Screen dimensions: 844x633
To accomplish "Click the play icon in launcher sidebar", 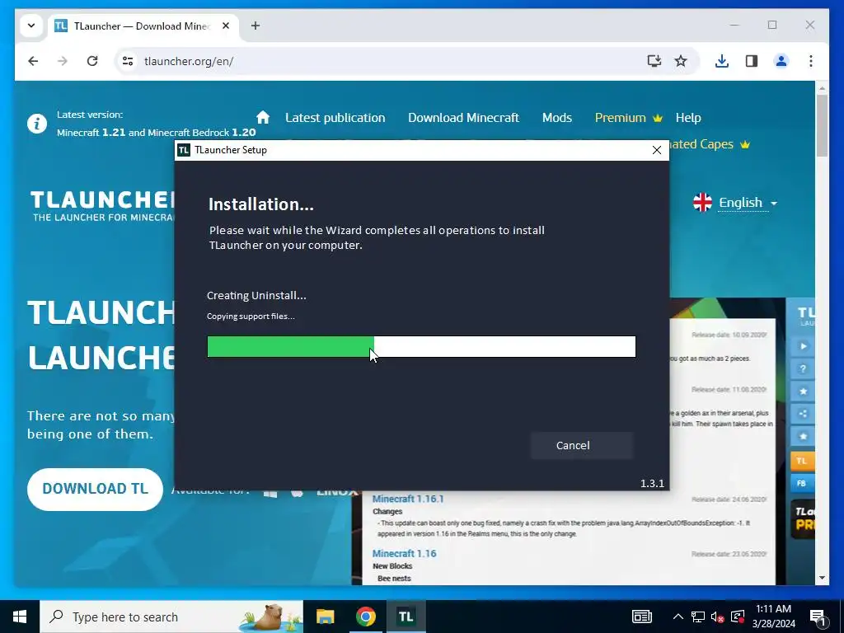I will pos(803,346).
